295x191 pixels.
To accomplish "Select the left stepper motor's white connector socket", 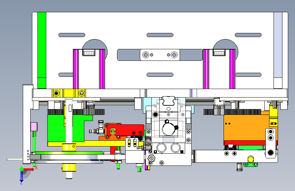I will 89,53.
